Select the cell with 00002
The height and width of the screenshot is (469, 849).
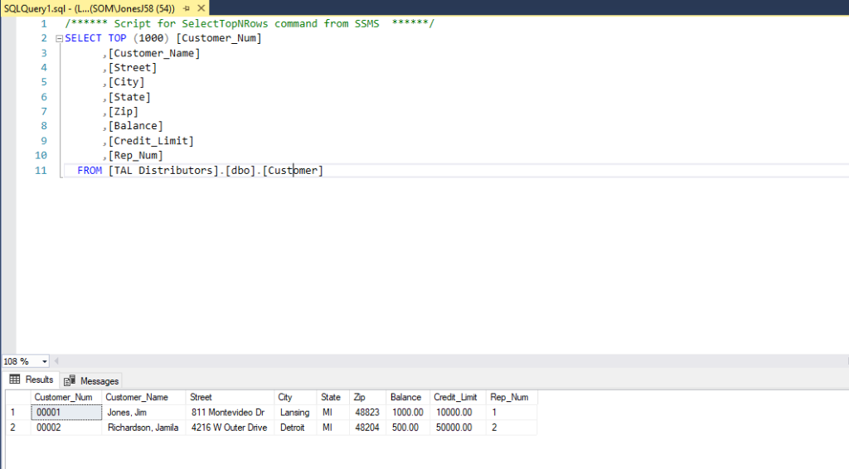[x=66, y=428]
